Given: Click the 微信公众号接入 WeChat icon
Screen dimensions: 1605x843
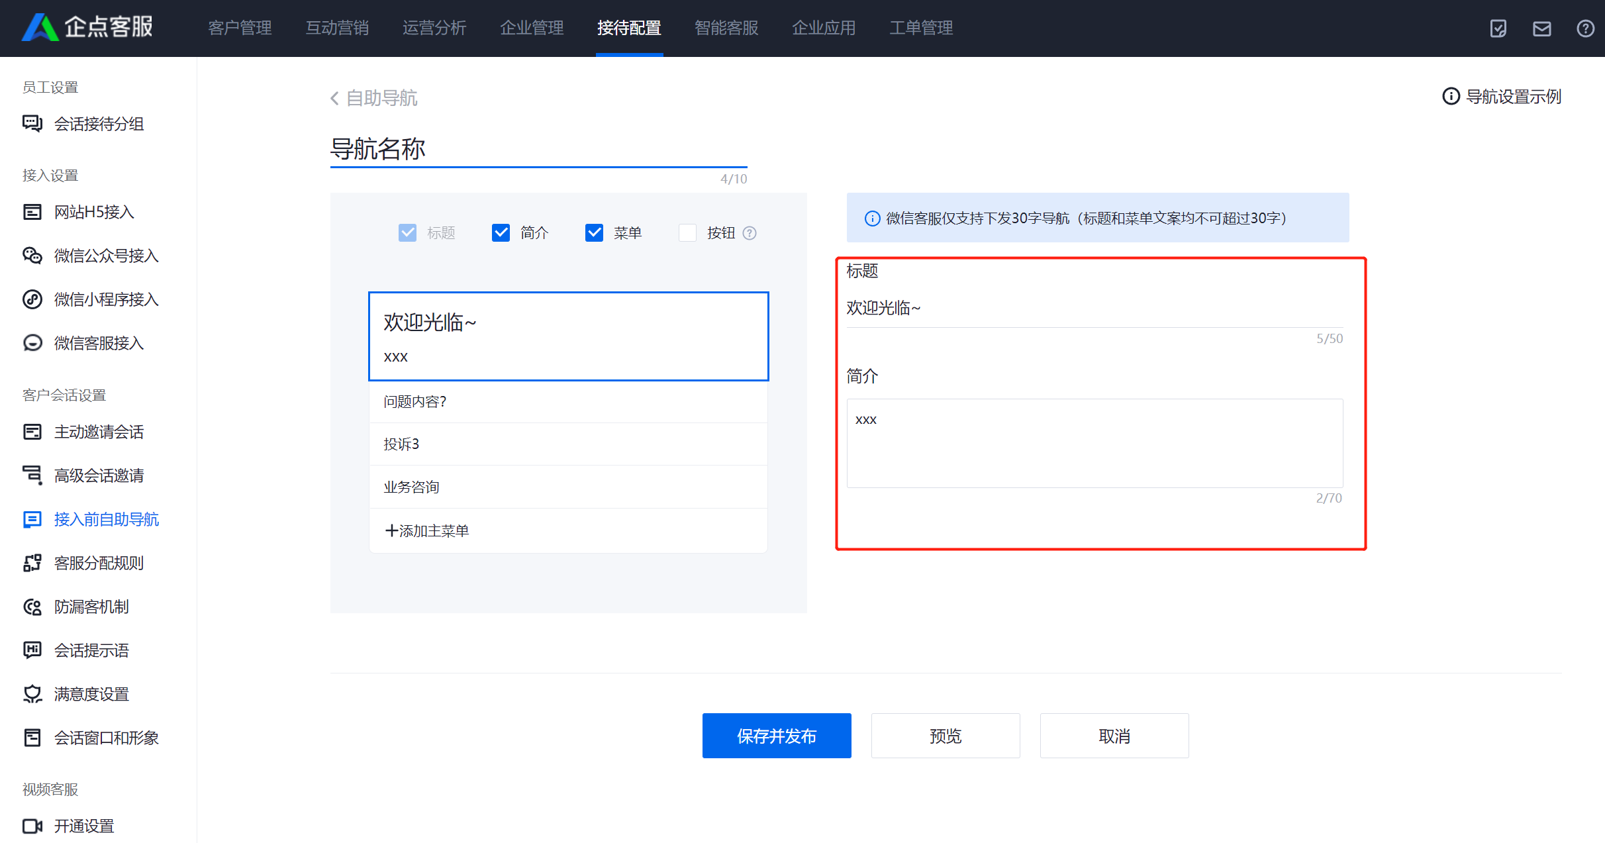Looking at the screenshot, I should [x=32, y=256].
